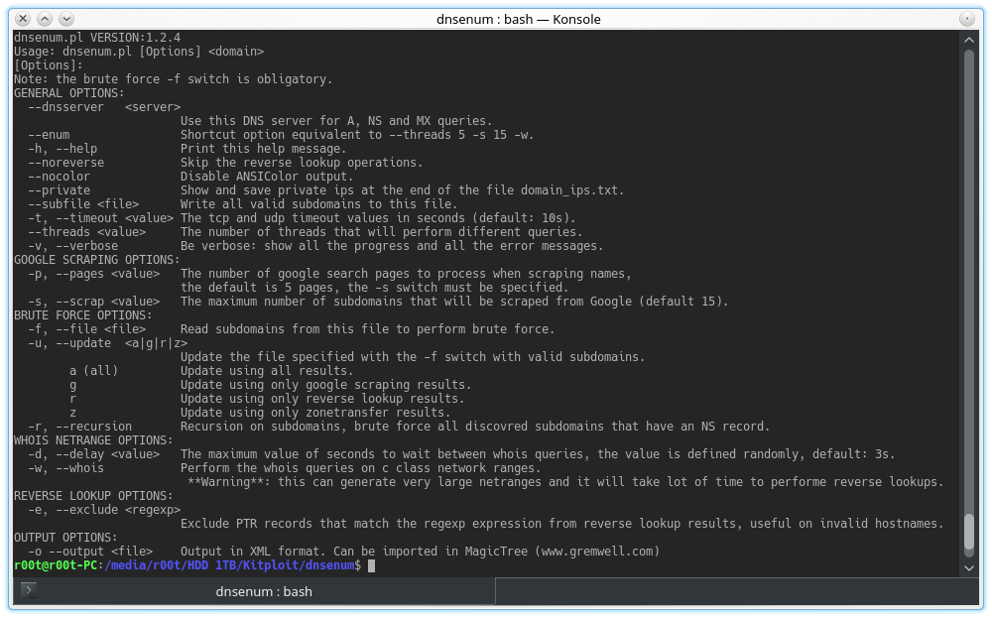Click the "WHOIS NETRANGE OPTIONS:" heading
This screenshot has height=618, width=992.
(x=93, y=440)
